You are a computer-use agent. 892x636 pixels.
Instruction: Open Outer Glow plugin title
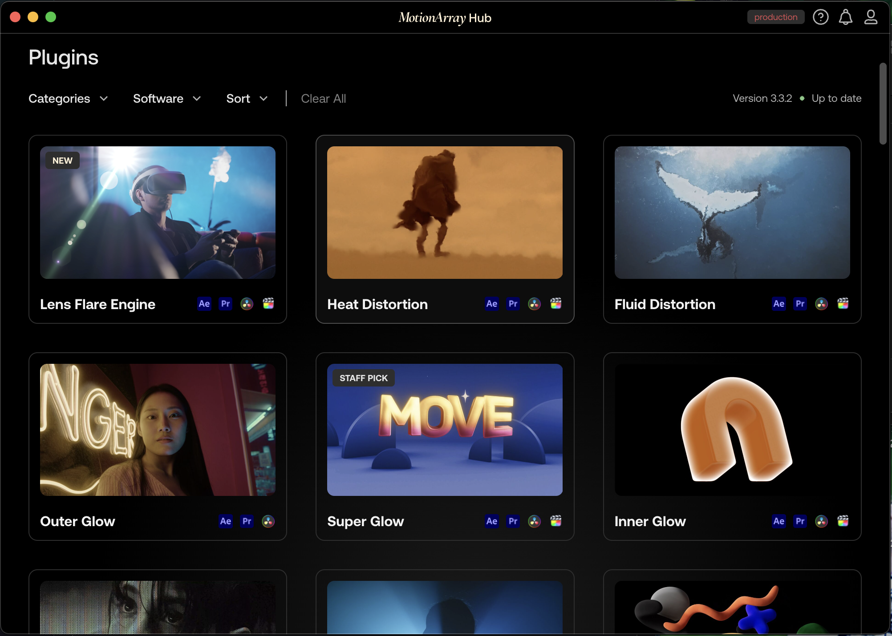click(77, 521)
